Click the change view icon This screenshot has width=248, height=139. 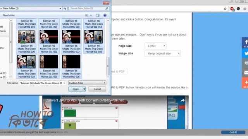click(87, 15)
